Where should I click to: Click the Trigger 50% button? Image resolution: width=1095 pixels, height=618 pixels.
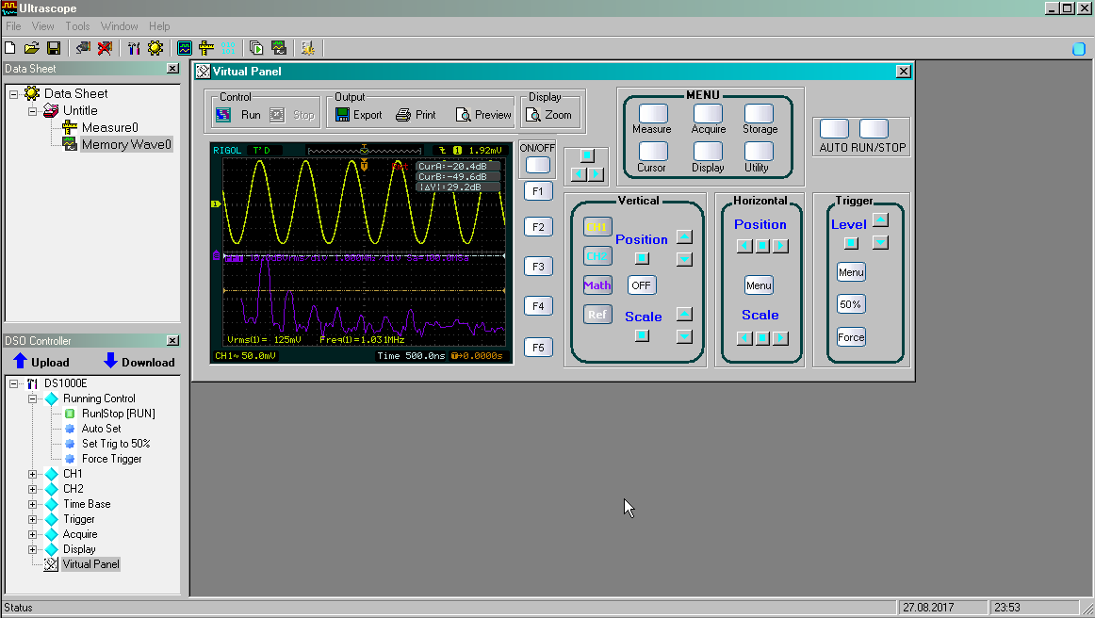click(851, 304)
